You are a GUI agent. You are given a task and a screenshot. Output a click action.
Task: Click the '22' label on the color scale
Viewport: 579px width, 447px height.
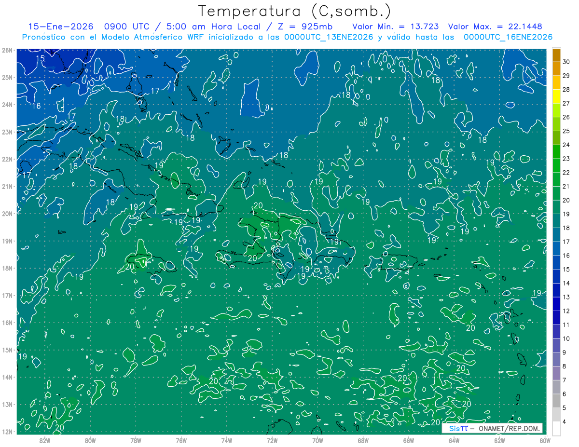[566, 173]
